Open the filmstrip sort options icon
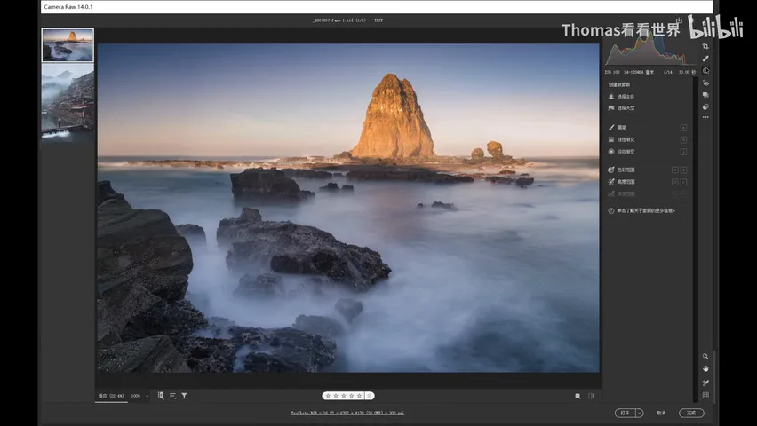Image resolution: width=757 pixels, height=426 pixels. [x=172, y=396]
